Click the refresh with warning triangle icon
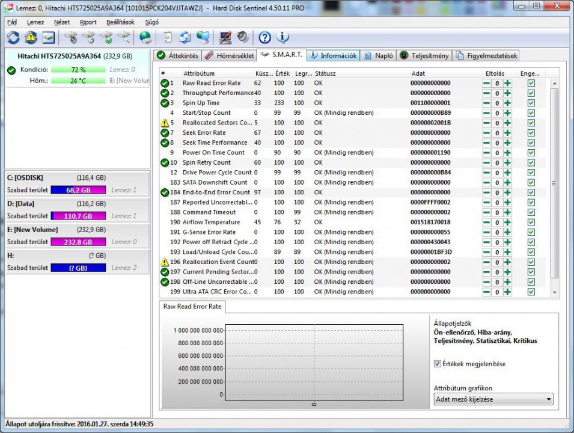This screenshot has height=433, width=574. tap(31, 37)
